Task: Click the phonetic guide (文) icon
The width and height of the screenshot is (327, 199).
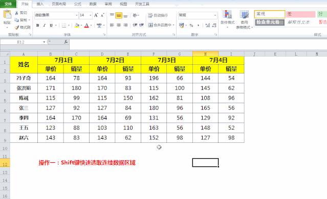Action: click(99, 26)
